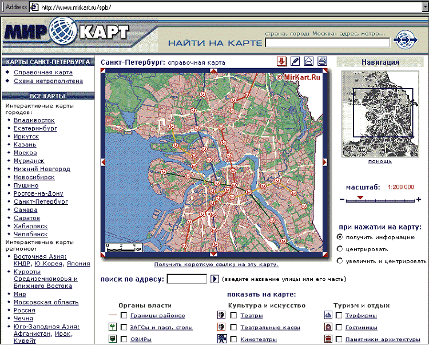
Task: Click the Гостиницы building icon
Action: click(x=328, y=327)
